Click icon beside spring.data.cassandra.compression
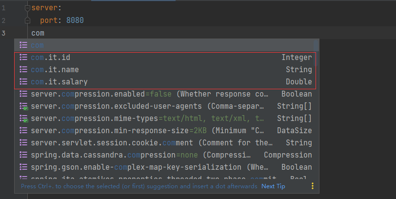 click(23, 155)
